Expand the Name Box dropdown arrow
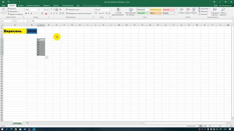 (x=12, y=21)
